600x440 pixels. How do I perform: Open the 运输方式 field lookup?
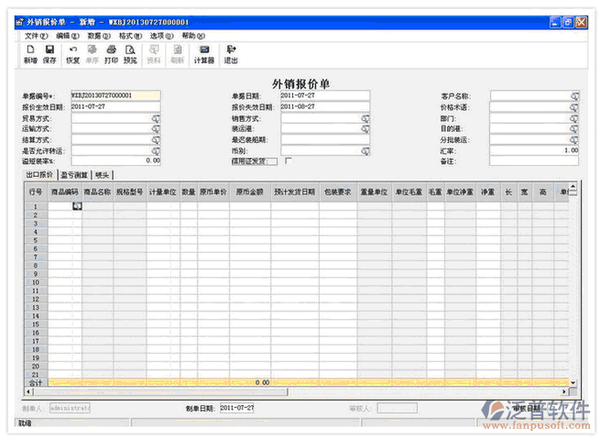156,128
